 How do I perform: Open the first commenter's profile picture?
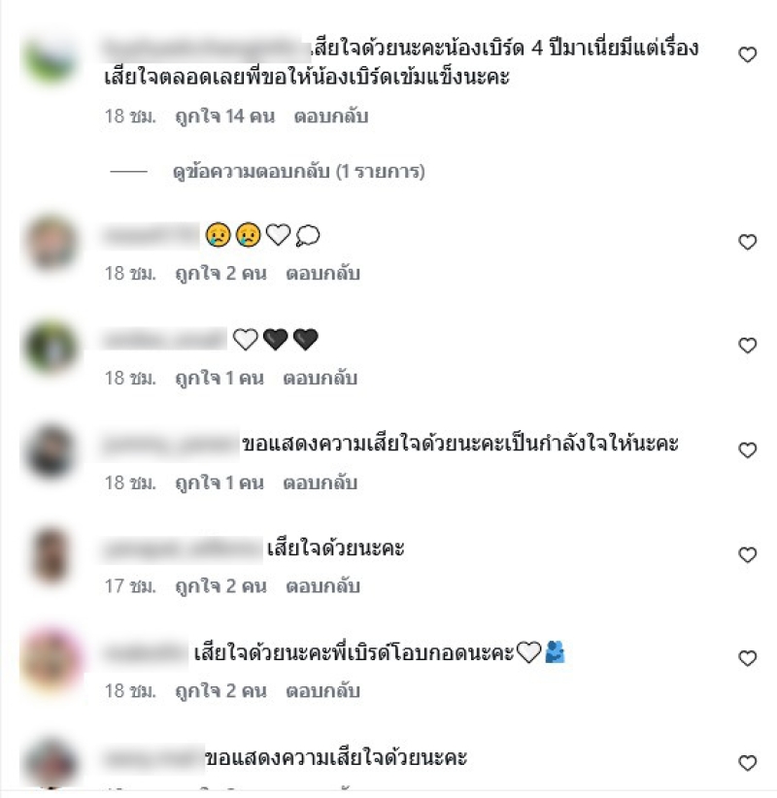[50, 61]
